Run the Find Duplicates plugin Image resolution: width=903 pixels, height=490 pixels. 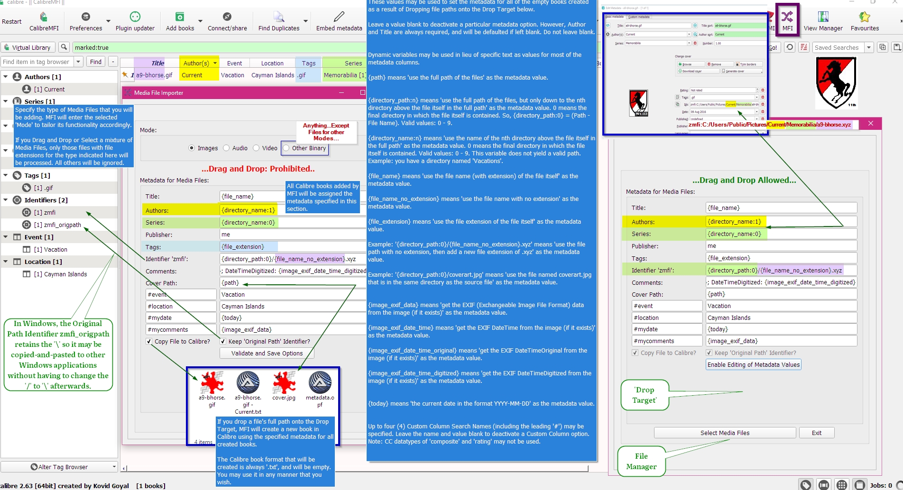pos(279,21)
